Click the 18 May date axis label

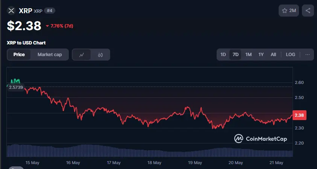coord(154,163)
